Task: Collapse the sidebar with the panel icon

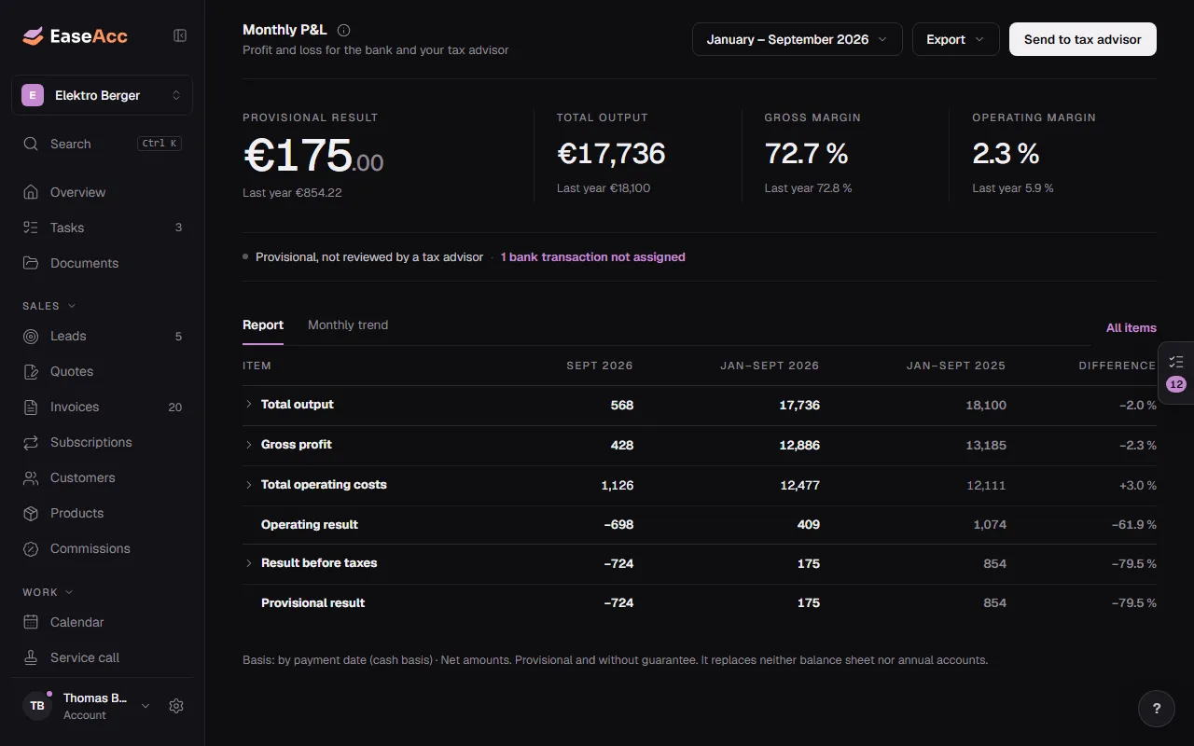Action: pos(180,35)
